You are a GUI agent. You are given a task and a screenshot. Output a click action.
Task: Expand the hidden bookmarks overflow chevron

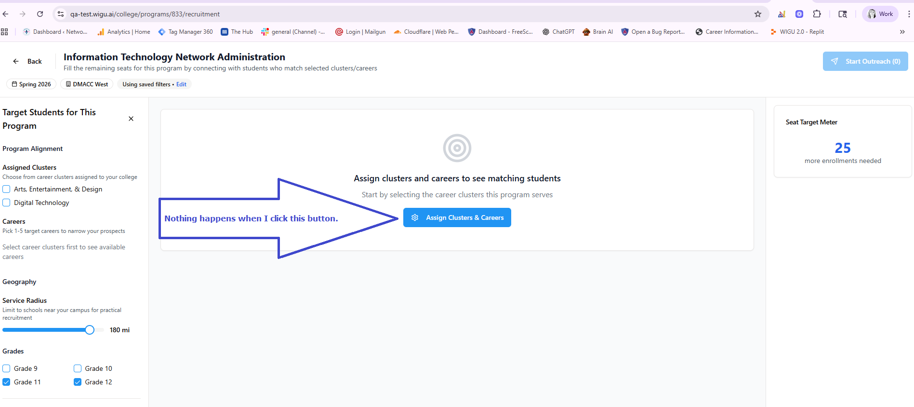tap(902, 32)
